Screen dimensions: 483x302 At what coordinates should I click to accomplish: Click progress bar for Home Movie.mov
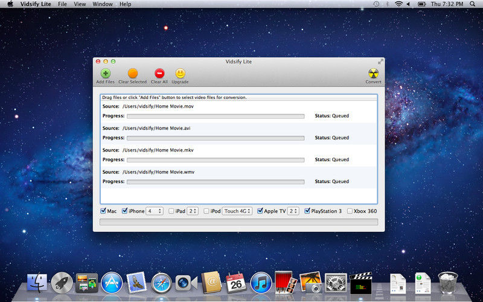(216, 116)
